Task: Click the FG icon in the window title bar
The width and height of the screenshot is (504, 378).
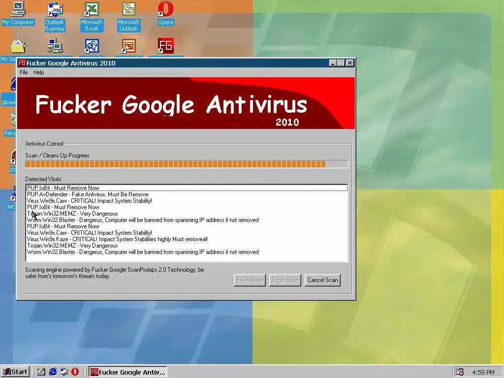Action: point(22,63)
